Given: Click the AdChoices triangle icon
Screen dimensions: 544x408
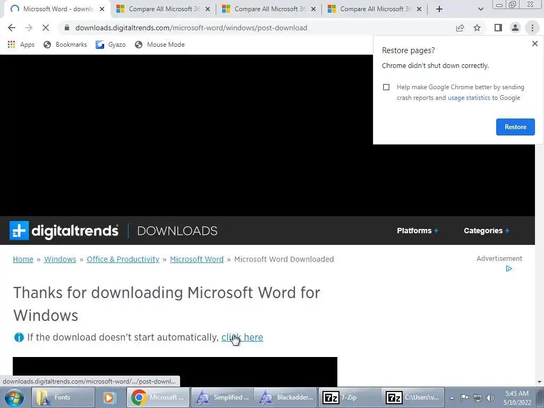Looking at the screenshot, I should [x=508, y=268].
